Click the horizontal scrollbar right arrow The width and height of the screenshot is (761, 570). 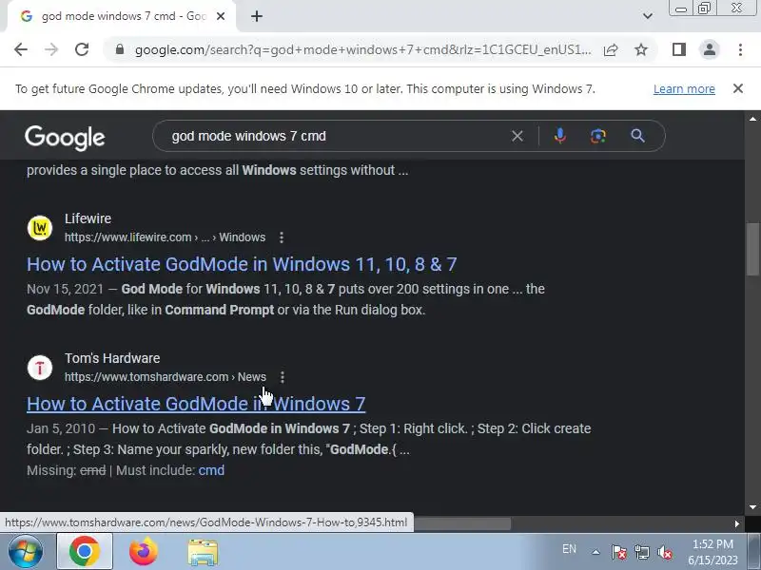[x=737, y=523]
